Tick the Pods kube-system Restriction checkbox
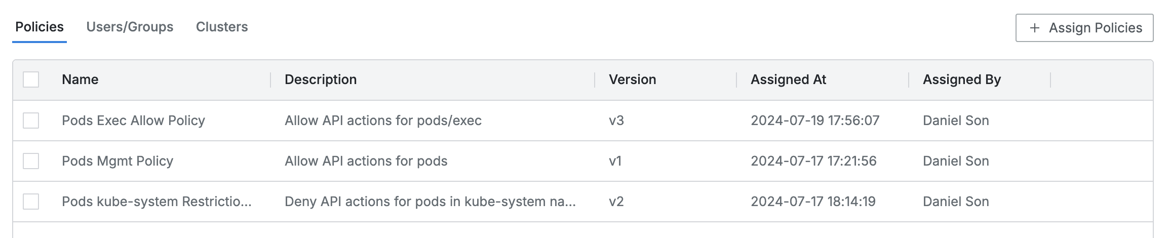The height and width of the screenshot is (238, 1169). click(x=31, y=202)
